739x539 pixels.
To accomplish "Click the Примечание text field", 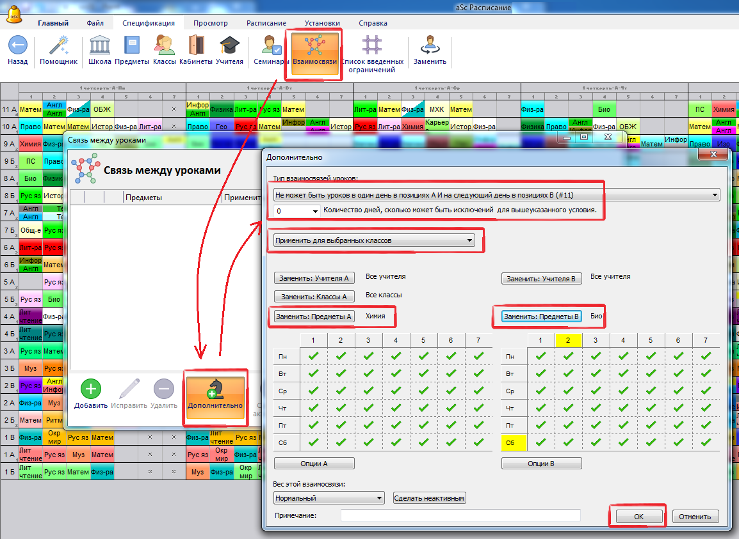I will [460, 515].
